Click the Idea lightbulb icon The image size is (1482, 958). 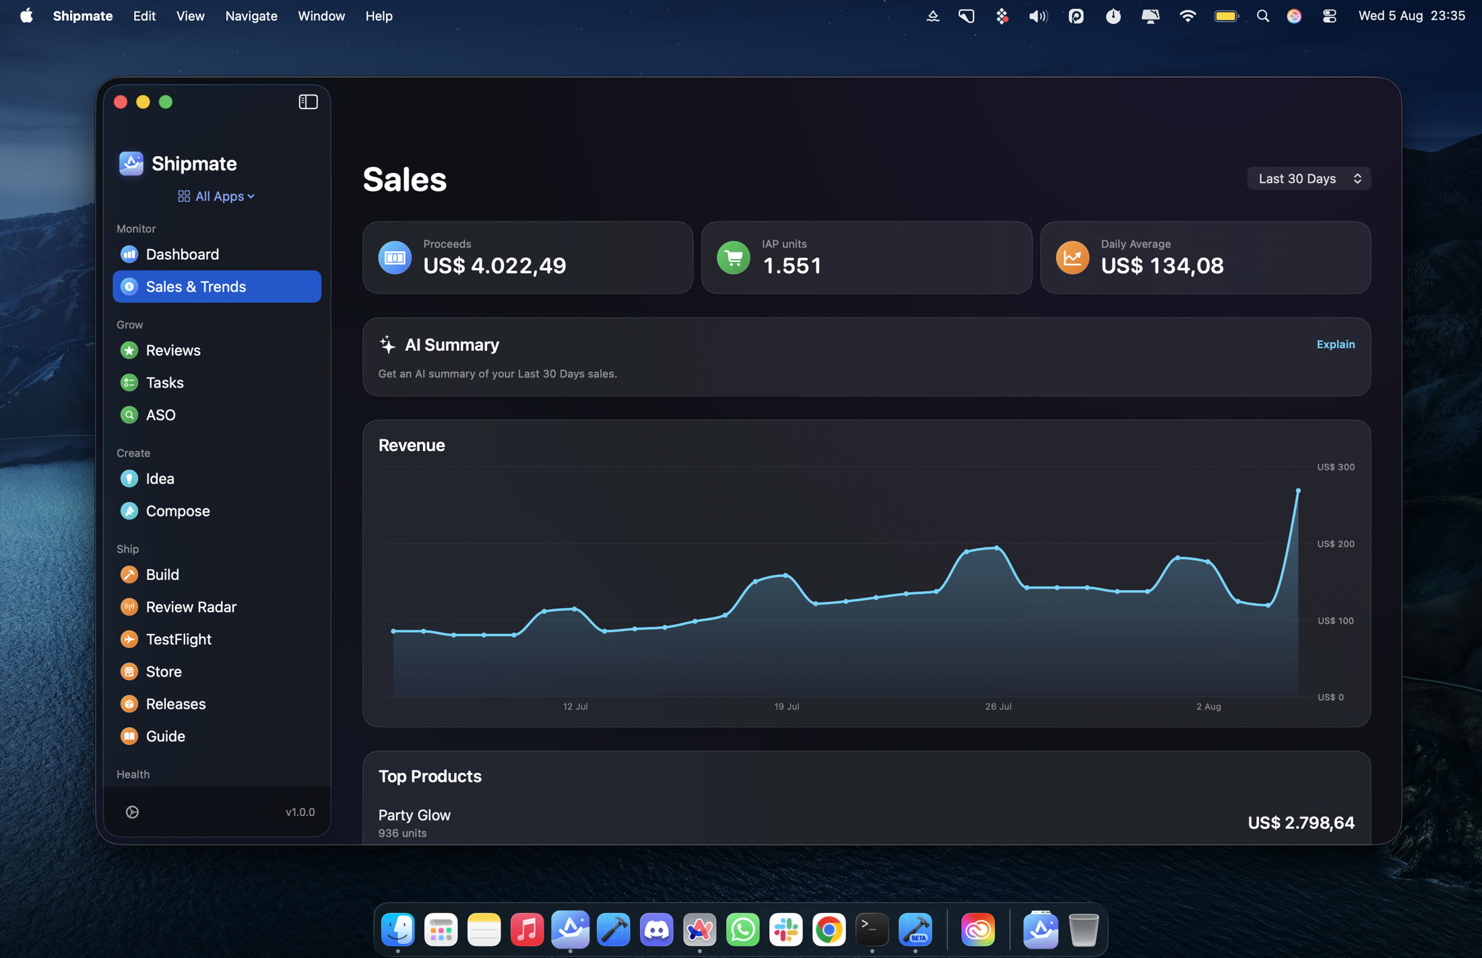(x=129, y=479)
